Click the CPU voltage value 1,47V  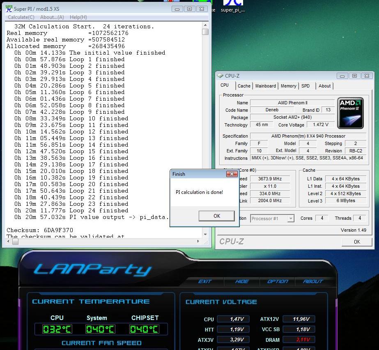pyautogui.click(x=233, y=319)
